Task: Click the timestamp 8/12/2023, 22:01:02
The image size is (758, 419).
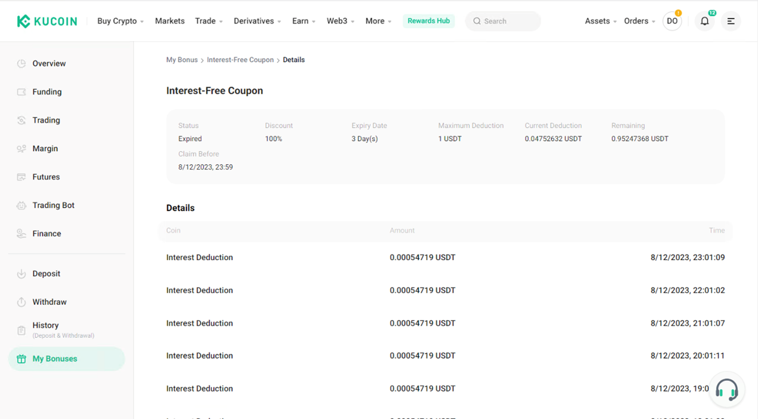Action: 688,290
